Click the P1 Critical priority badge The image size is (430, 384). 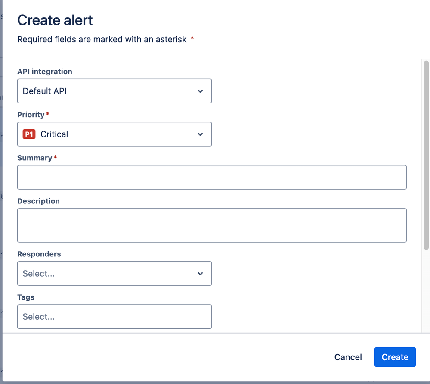point(28,134)
